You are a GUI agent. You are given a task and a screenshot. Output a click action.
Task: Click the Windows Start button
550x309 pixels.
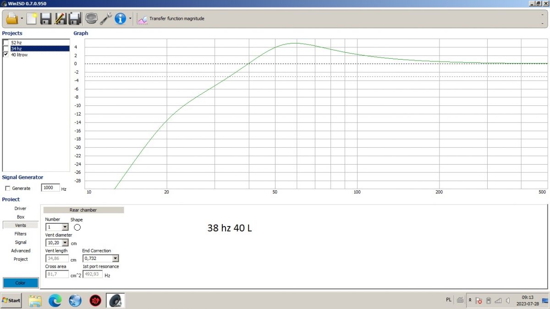coord(11,300)
